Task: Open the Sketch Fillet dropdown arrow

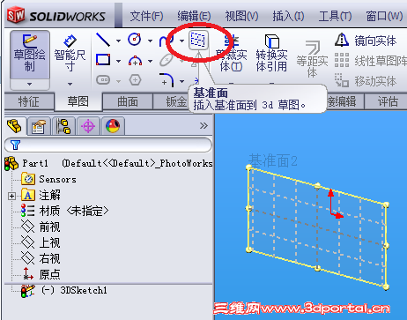Action: [181, 81]
